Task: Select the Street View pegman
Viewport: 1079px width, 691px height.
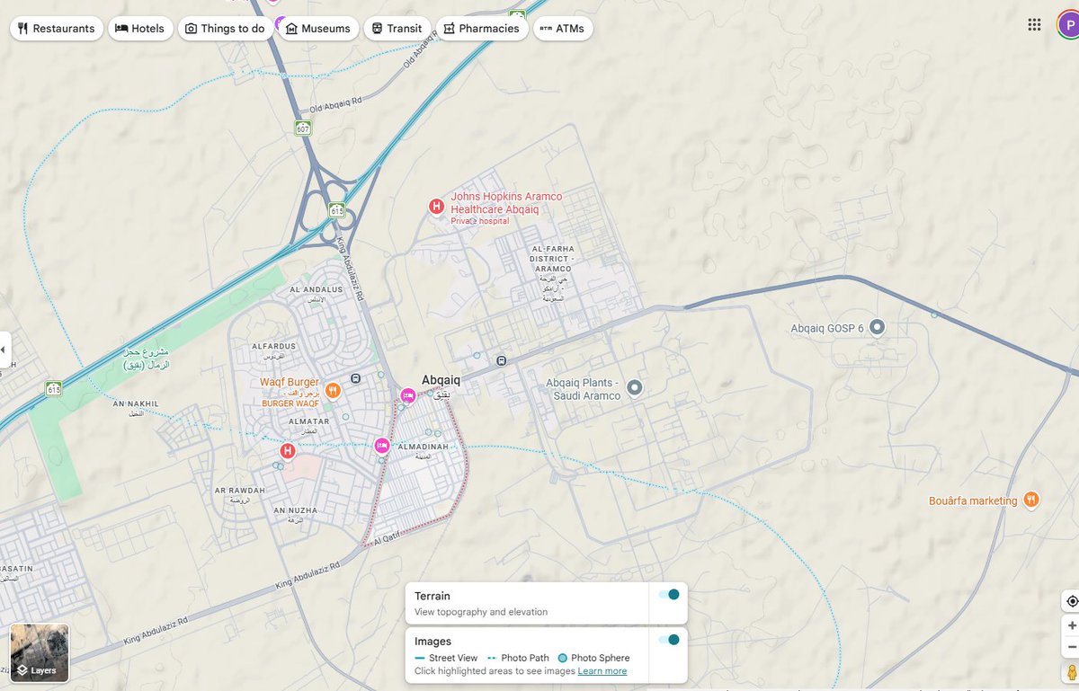Action: (1071, 672)
